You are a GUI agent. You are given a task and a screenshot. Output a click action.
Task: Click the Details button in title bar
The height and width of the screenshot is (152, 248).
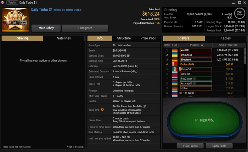click(x=12, y=2)
